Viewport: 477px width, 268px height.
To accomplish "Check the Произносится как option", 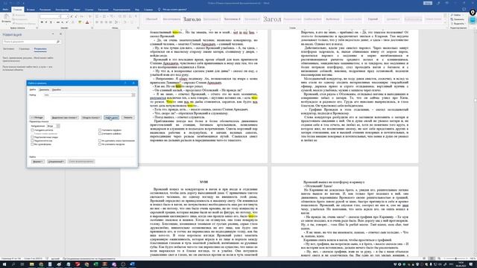I will [x=33, y=141].
